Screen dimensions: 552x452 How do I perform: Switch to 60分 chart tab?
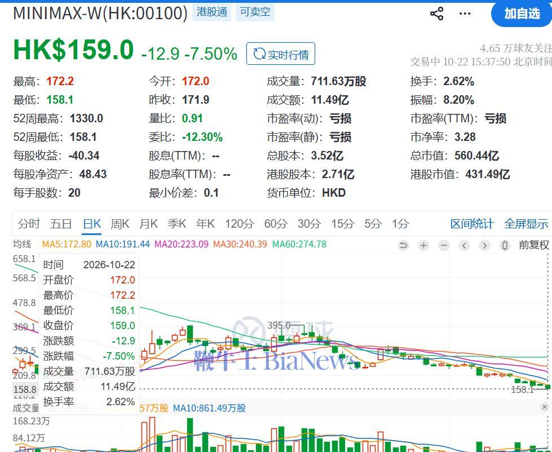click(x=276, y=224)
